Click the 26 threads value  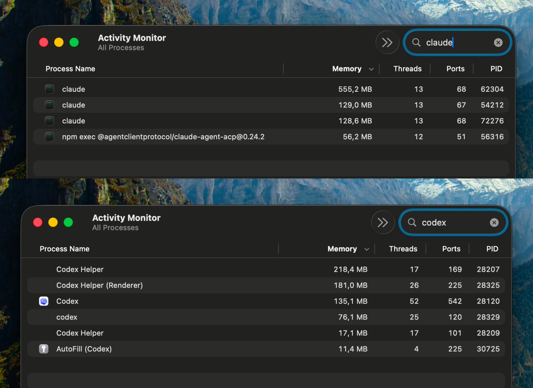coord(414,285)
